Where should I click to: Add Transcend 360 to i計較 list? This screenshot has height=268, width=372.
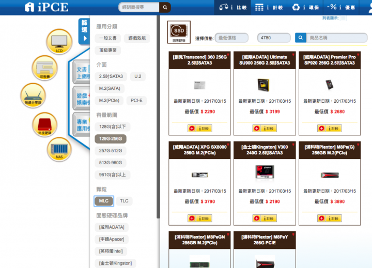pos(200,128)
